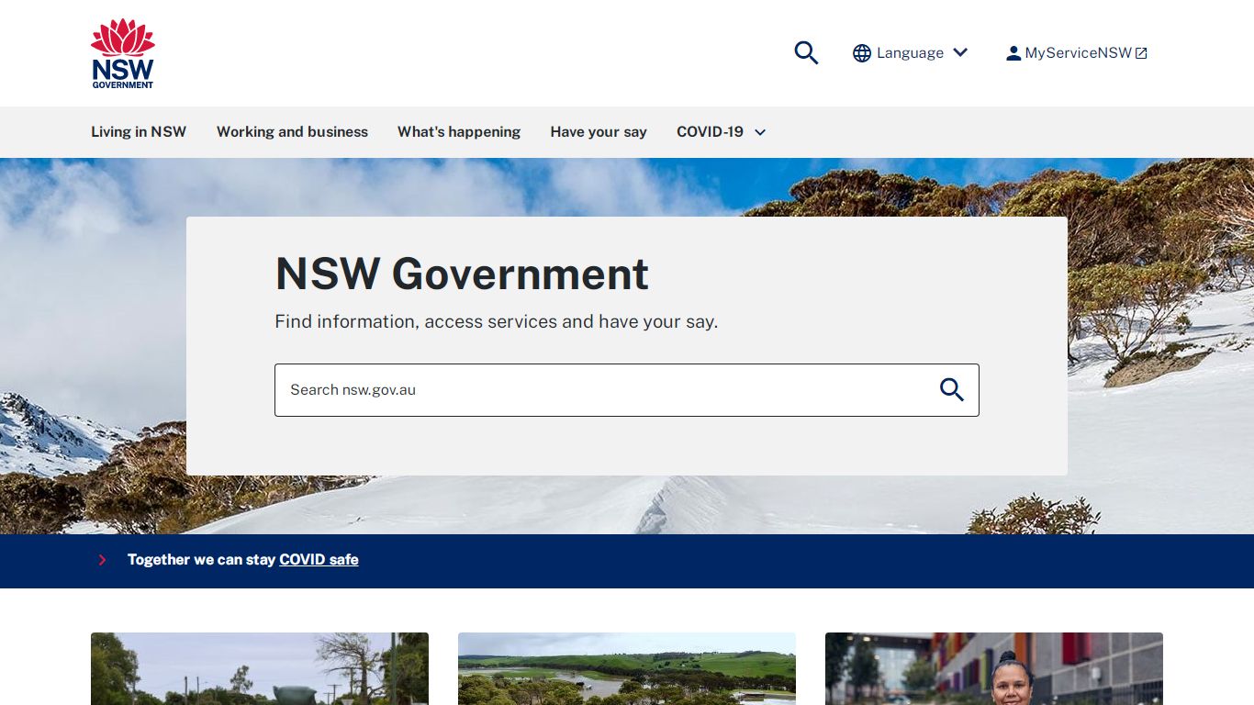Click the MyServiceNSW person icon
The image size is (1254, 705).
point(1013,53)
